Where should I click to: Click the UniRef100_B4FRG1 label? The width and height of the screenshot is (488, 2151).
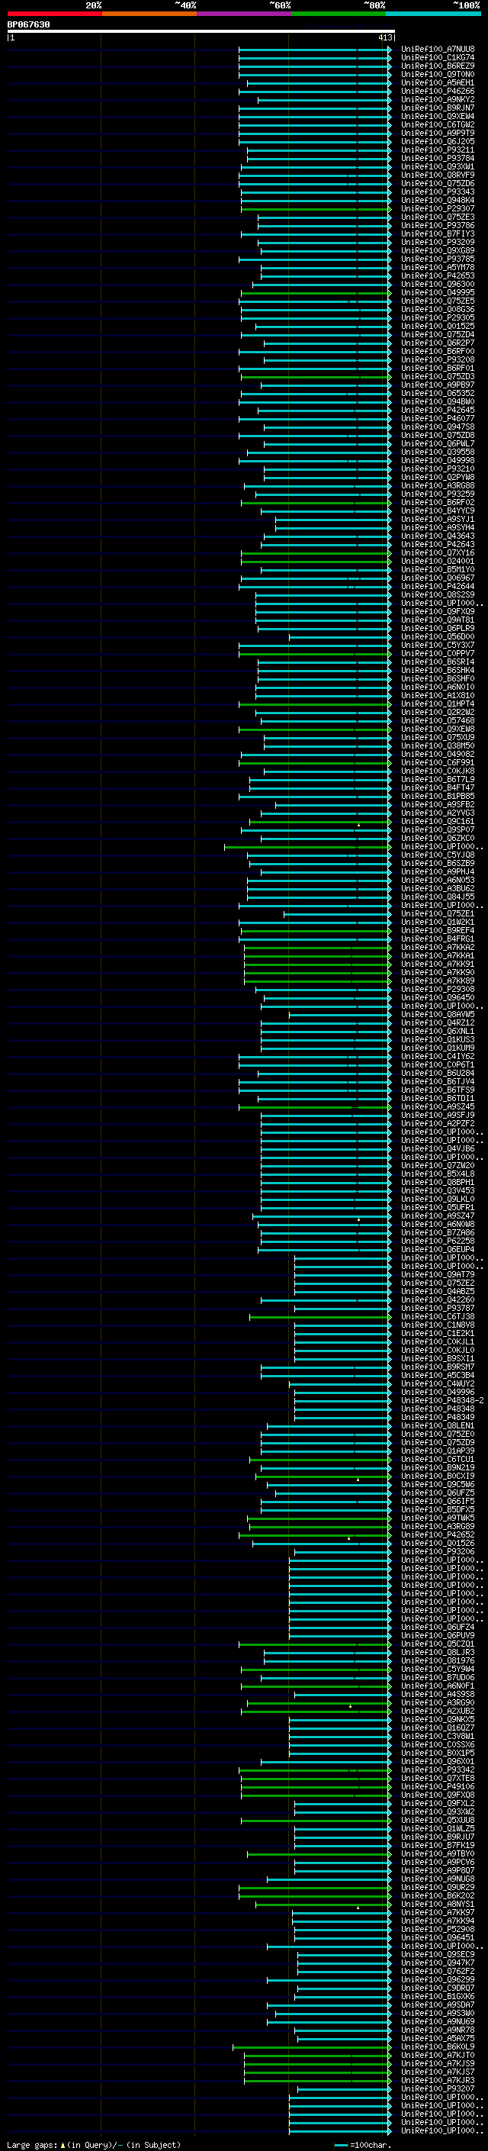(438, 939)
